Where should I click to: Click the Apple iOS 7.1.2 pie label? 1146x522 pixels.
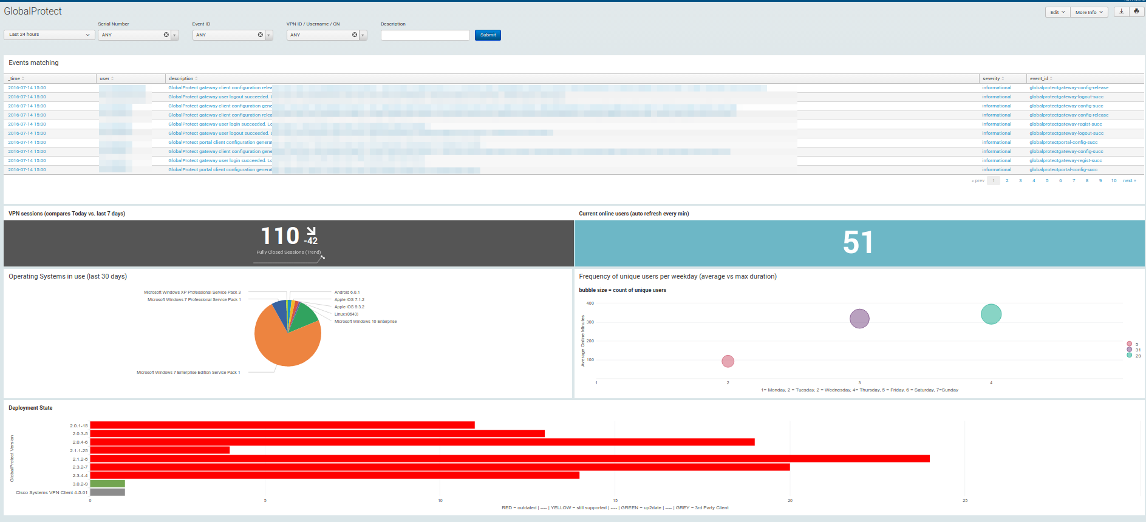point(349,300)
